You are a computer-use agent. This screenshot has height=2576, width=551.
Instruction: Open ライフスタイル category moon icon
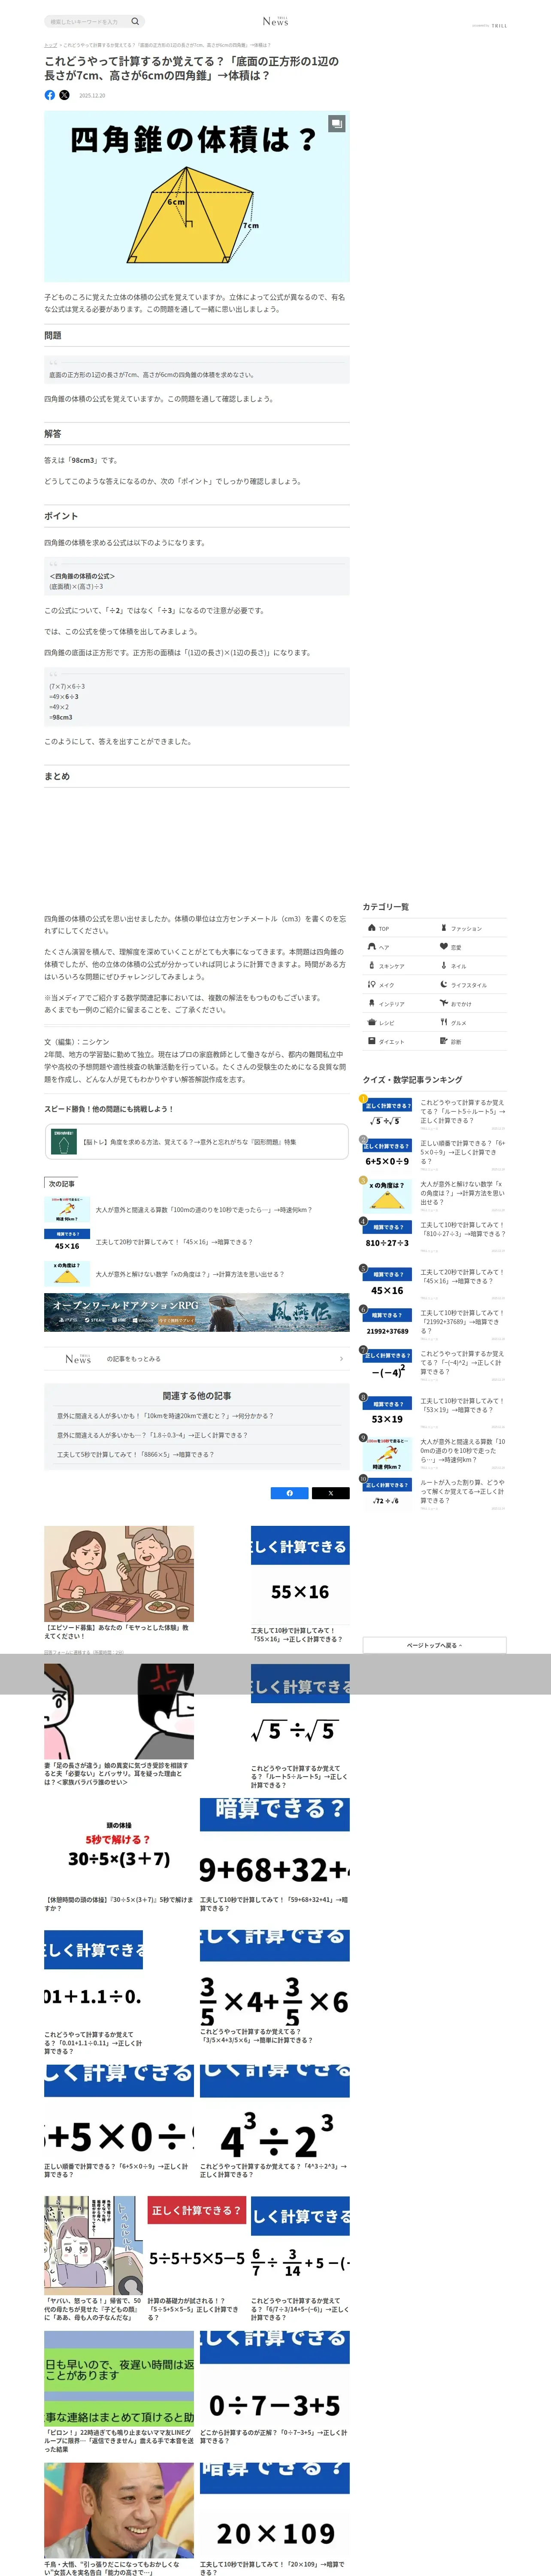[x=444, y=984]
